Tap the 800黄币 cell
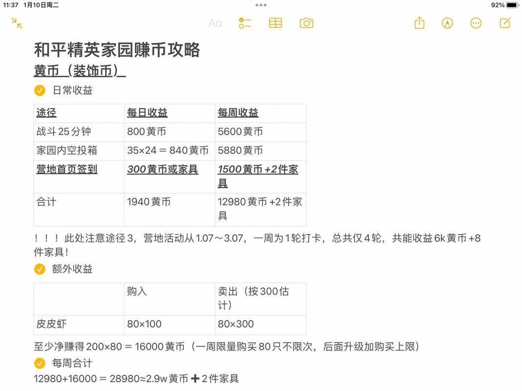 [x=170, y=132]
